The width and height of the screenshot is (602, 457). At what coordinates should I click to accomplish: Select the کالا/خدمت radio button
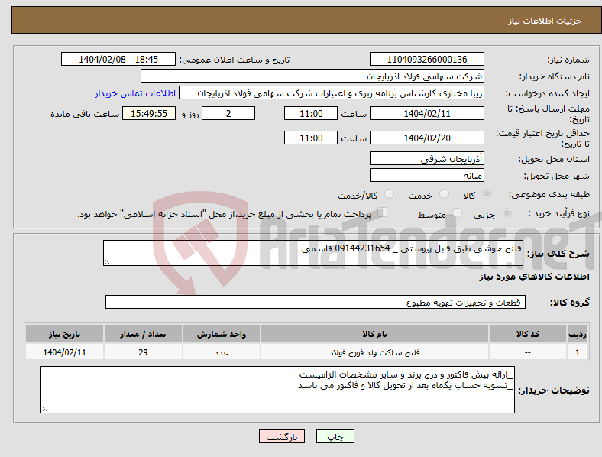point(389,194)
